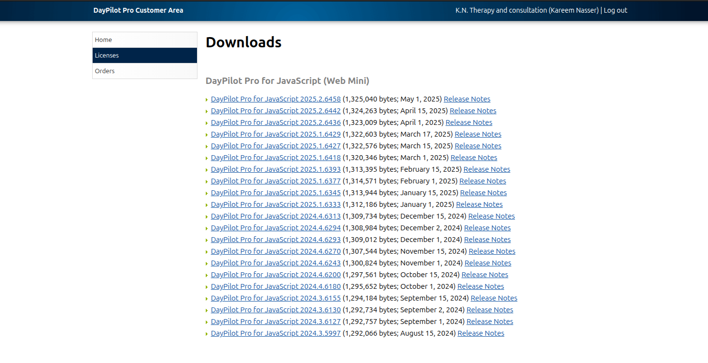Download DayPilot Pro for JavaScript 2024.4.6180
Image resolution: width=708 pixels, height=363 pixels.
[x=275, y=286]
